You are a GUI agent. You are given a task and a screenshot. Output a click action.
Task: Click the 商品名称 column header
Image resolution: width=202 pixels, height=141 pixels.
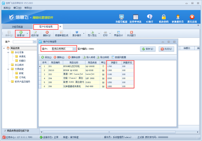(x=74, y=63)
